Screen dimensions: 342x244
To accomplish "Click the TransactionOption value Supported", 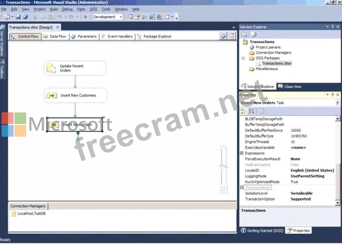I will coord(300,199).
